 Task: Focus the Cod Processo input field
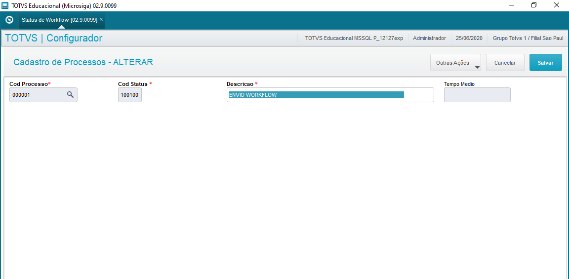43,95
